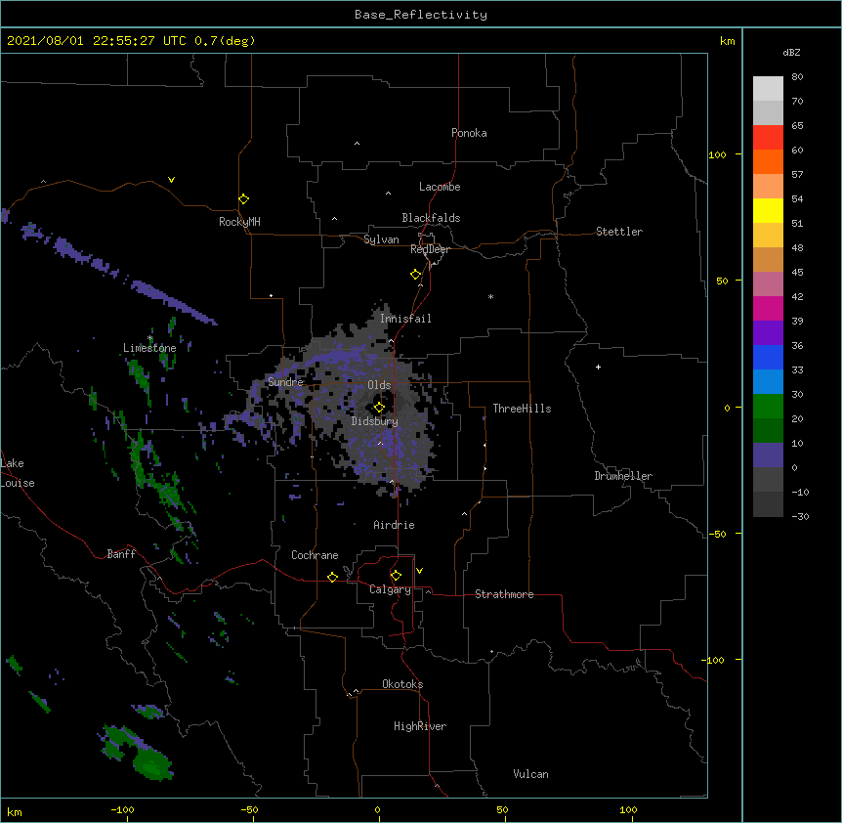Click the Vulcan town label
The image size is (842, 823).
tap(530, 774)
